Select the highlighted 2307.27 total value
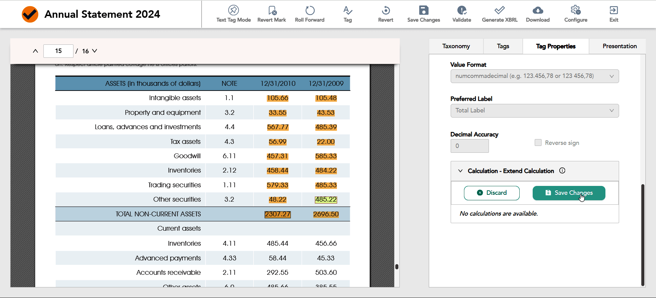 [277, 214]
